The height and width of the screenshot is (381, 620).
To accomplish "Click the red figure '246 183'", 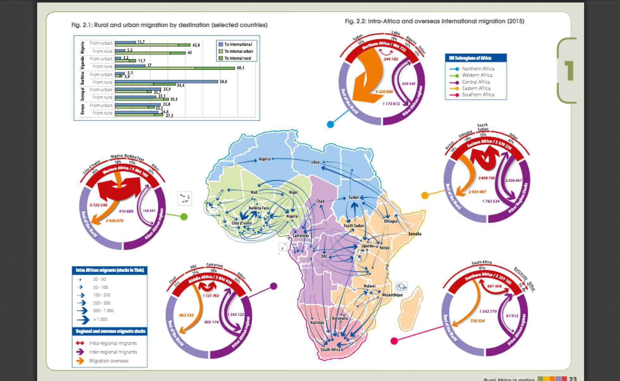I will pos(391,59).
